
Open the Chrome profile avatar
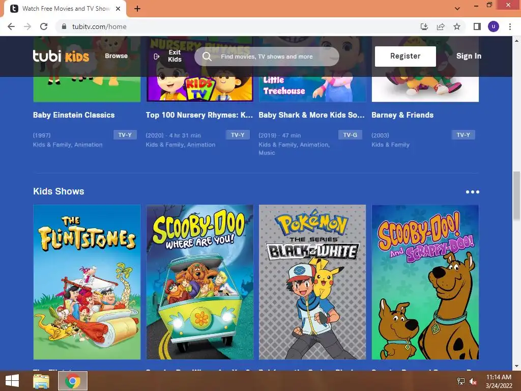click(x=494, y=26)
